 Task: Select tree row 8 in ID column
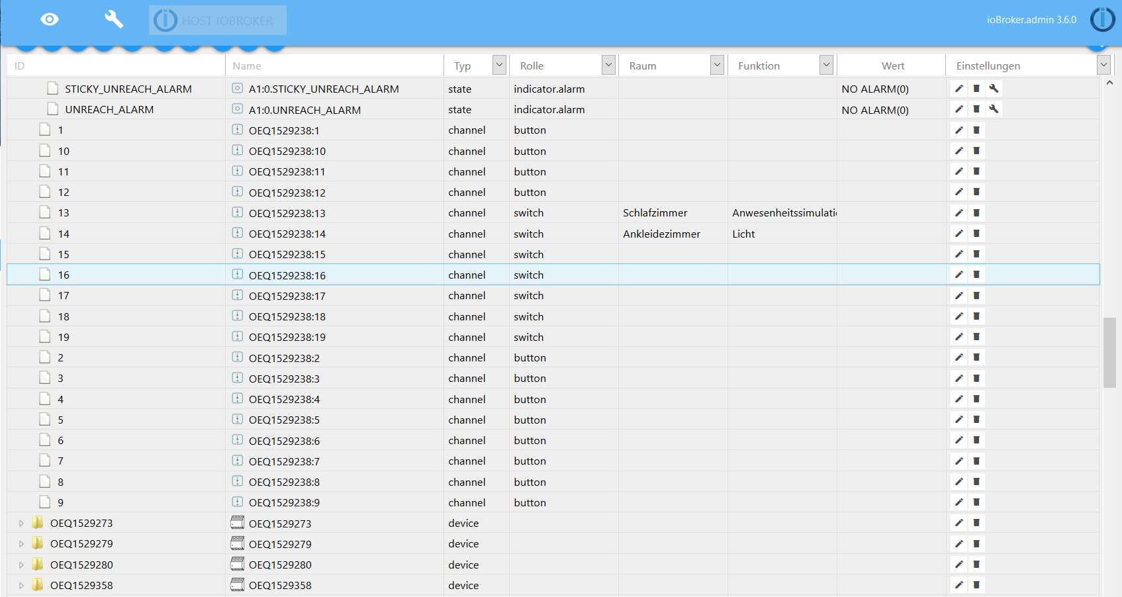pyautogui.click(x=60, y=482)
